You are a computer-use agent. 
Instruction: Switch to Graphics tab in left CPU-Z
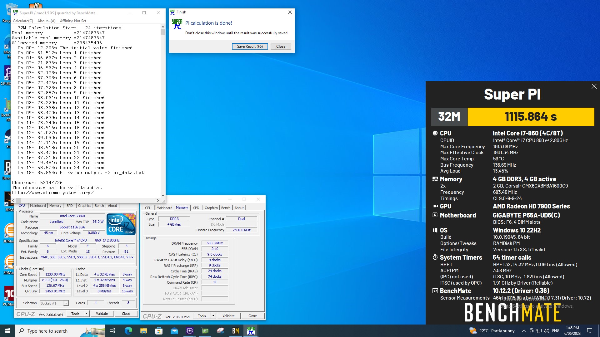(84, 206)
